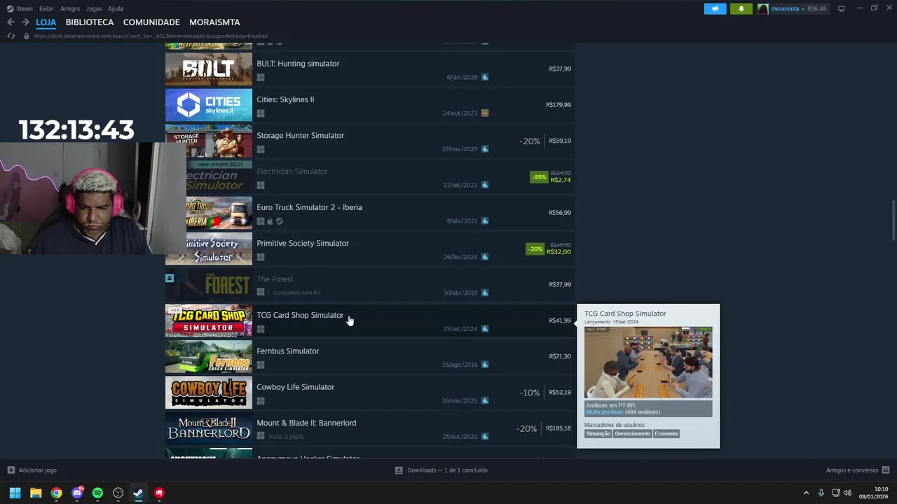Click the BULT review score icon
The image size is (897, 504).
coord(485,77)
